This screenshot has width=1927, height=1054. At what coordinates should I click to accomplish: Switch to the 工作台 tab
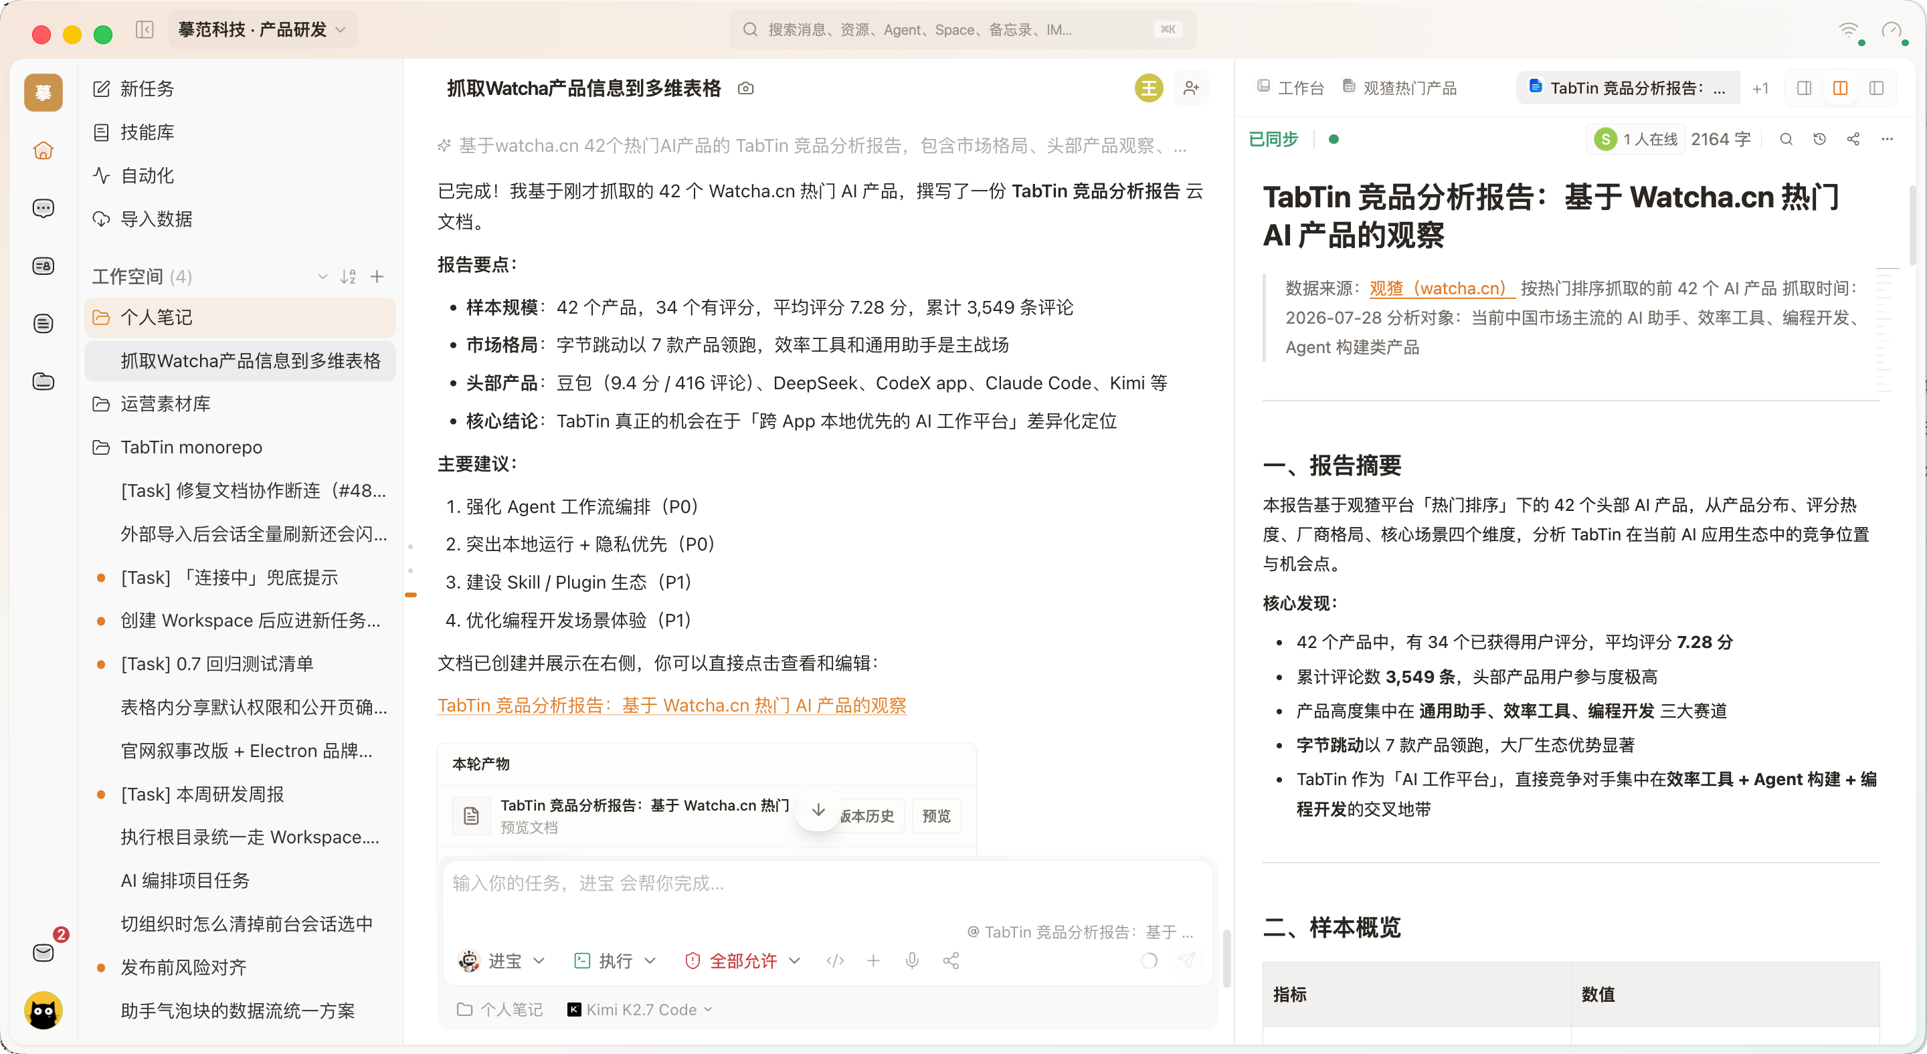[x=1291, y=88]
